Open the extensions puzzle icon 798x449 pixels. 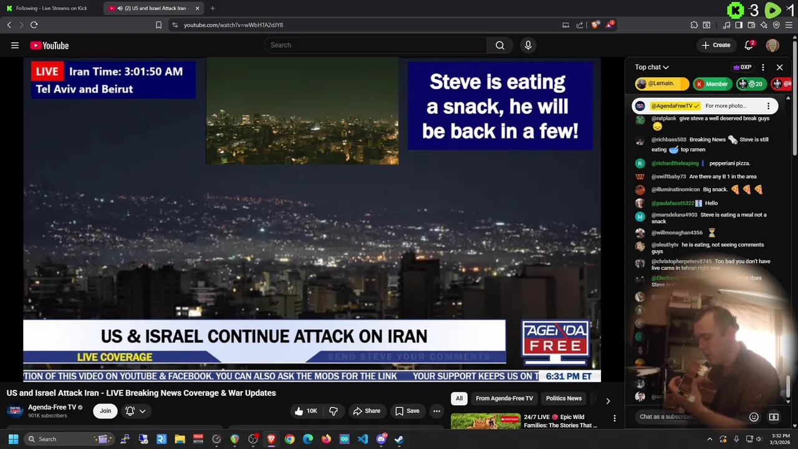(x=694, y=25)
